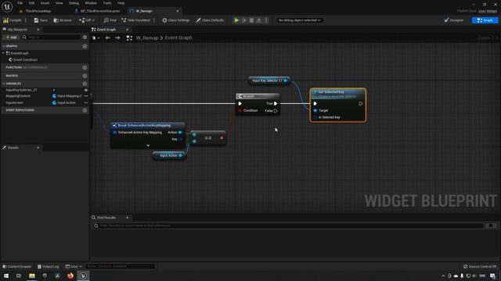Switch to Graph mode

pos(485,20)
